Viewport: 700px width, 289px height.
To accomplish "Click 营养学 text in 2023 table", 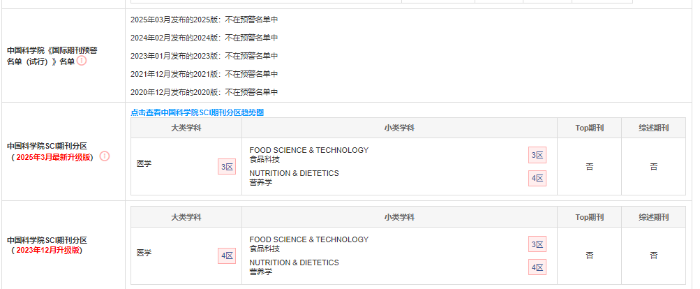I will (261, 272).
